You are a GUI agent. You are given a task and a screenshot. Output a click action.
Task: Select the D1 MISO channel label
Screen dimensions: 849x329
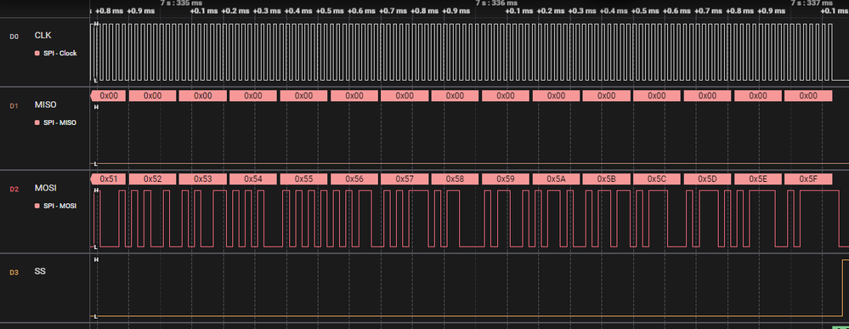point(45,105)
